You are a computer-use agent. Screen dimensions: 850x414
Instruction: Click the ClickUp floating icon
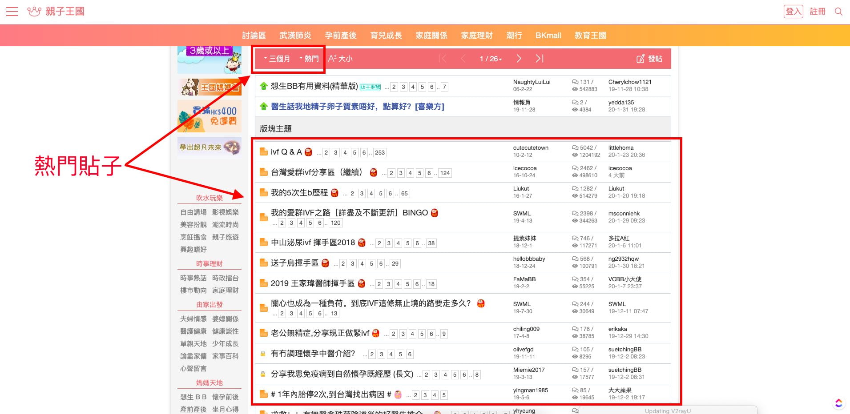[838, 403]
